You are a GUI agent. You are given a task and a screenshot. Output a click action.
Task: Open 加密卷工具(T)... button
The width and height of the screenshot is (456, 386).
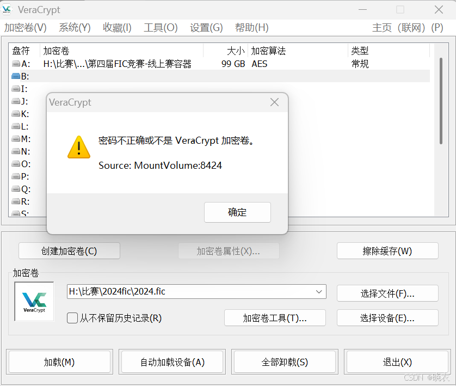[x=275, y=317]
